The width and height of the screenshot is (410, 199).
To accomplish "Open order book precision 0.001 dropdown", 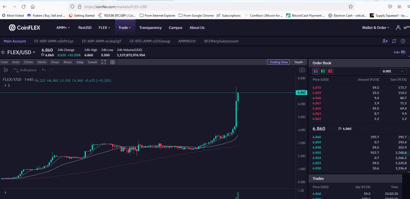I will (x=393, y=71).
